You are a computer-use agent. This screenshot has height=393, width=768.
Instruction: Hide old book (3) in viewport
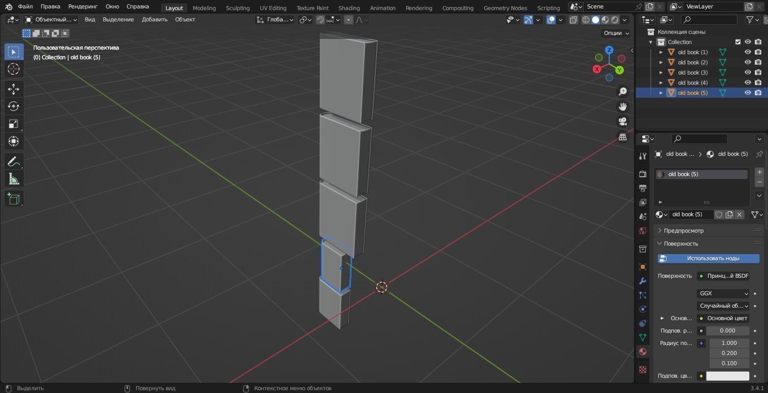(x=748, y=72)
